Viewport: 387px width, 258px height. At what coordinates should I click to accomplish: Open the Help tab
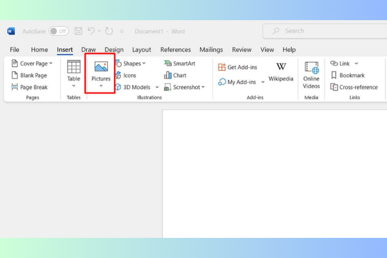(x=289, y=50)
